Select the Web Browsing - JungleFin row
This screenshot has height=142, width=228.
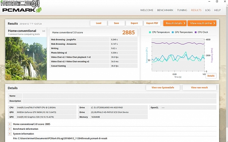tap(94, 40)
